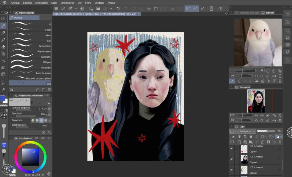Select the Pen tool in left toolbar
The width and height of the screenshot is (292, 177).
pyautogui.click(x=3, y=26)
